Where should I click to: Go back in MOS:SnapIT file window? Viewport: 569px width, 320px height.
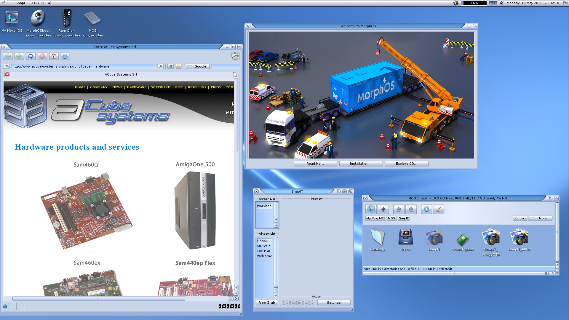399,209
